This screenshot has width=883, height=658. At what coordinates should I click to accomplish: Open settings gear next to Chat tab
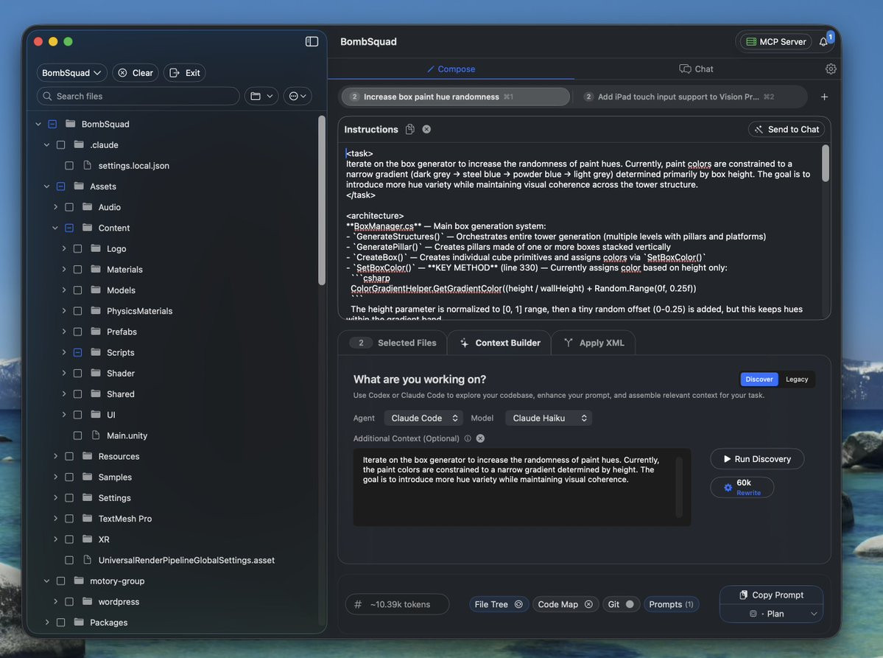[x=831, y=69]
